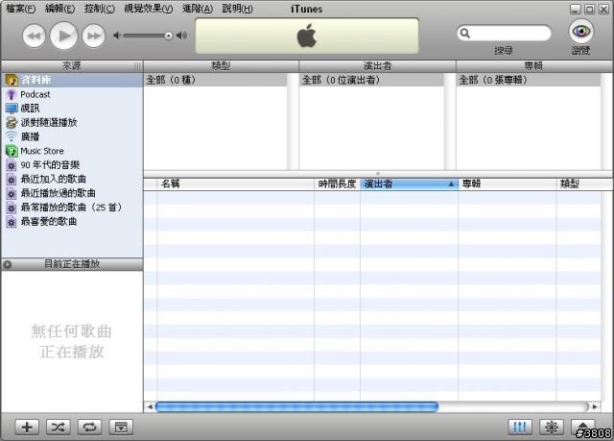The height and width of the screenshot is (441, 614).
Task: Toggle repeat playback button
Action: [89, 427]
